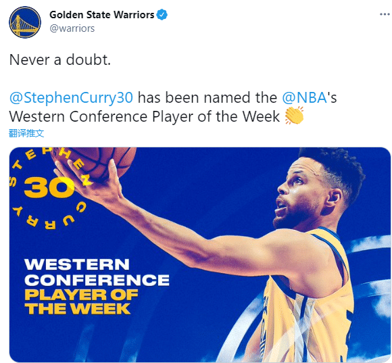Open the @NBA mention link

(x=304, y=97)
